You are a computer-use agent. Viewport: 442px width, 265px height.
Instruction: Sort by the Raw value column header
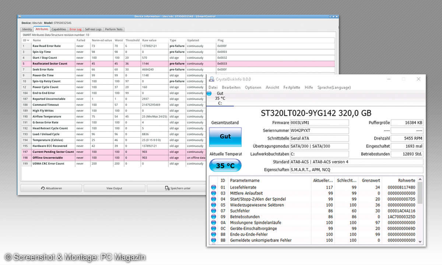coord(155,40)
